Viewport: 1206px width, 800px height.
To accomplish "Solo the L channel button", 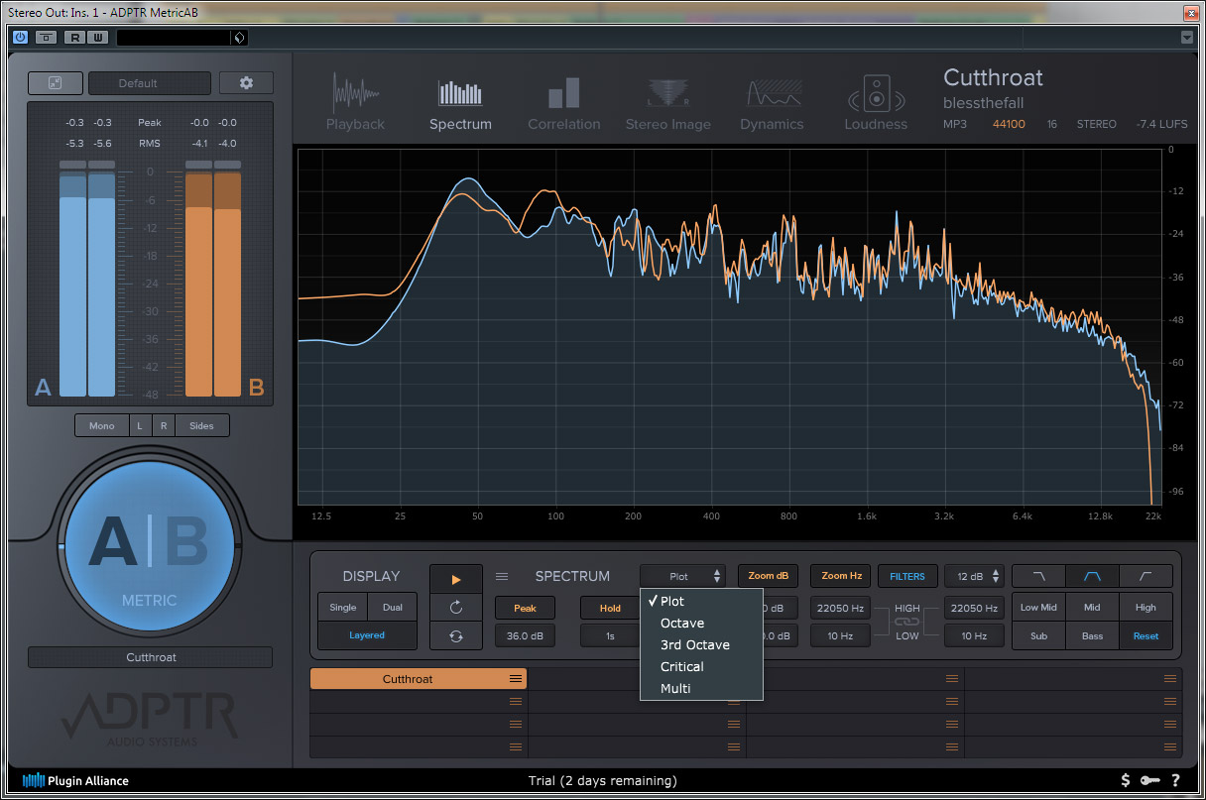I will pyautogui.click(x=139, y=425).
